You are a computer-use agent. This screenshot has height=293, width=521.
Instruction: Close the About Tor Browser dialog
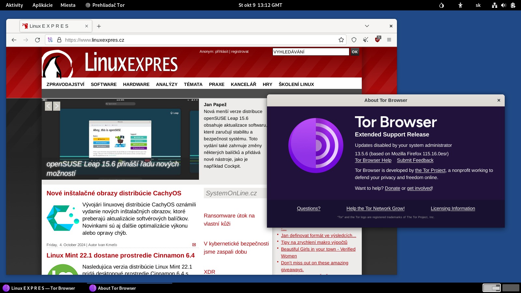click(x=499, y=100)
